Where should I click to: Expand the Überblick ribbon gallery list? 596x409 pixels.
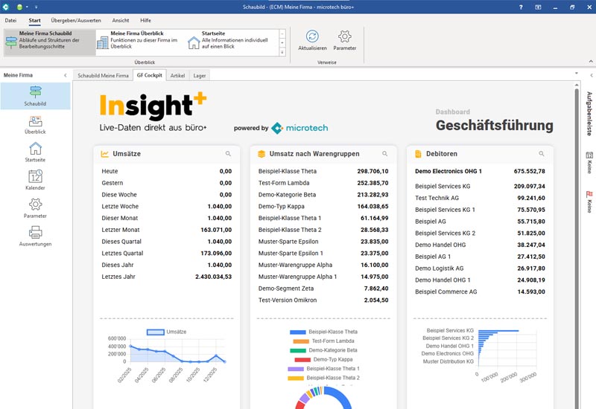282,52
